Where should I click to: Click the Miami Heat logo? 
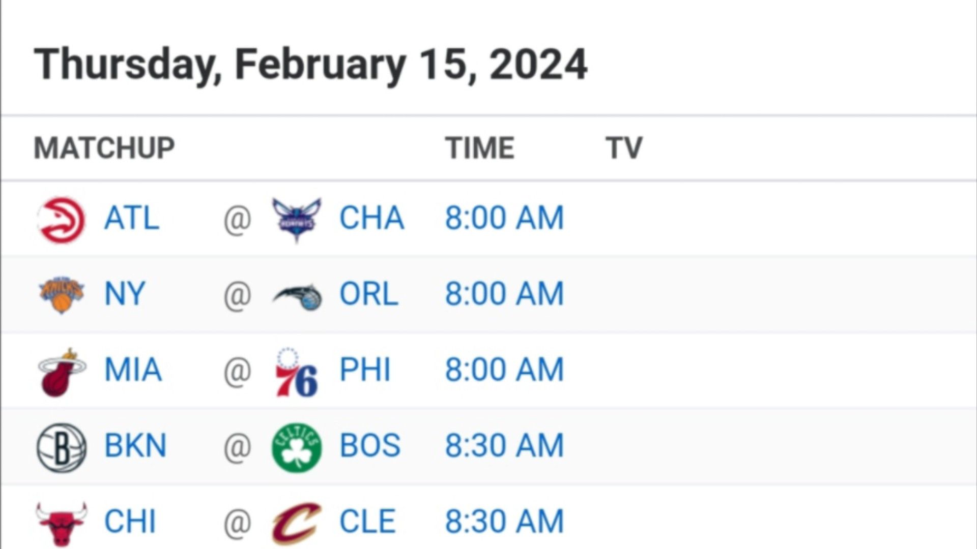coord(62,373)
